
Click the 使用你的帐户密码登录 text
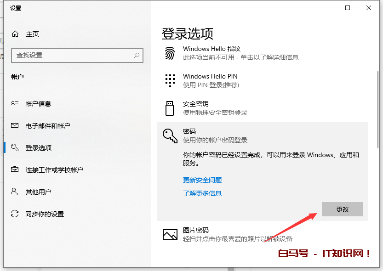[215, 140]
